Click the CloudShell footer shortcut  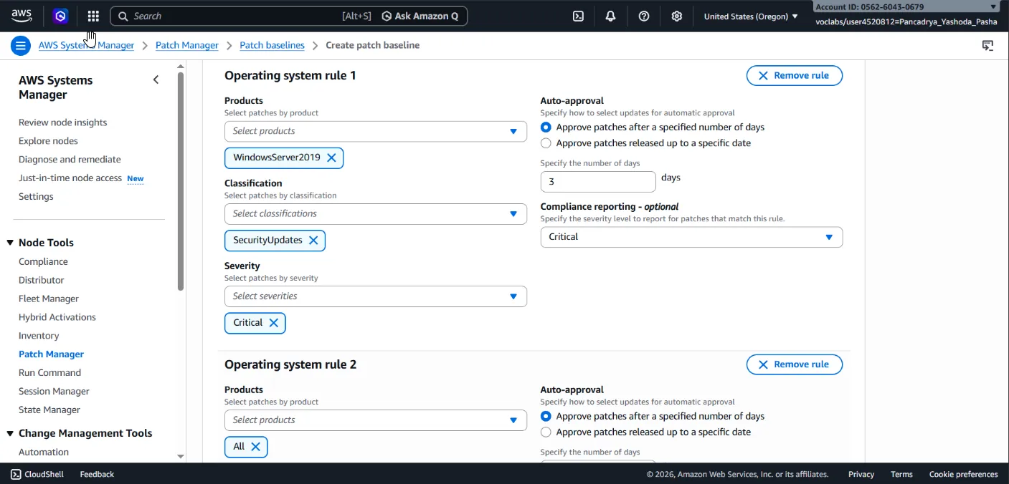click(37, 474)
